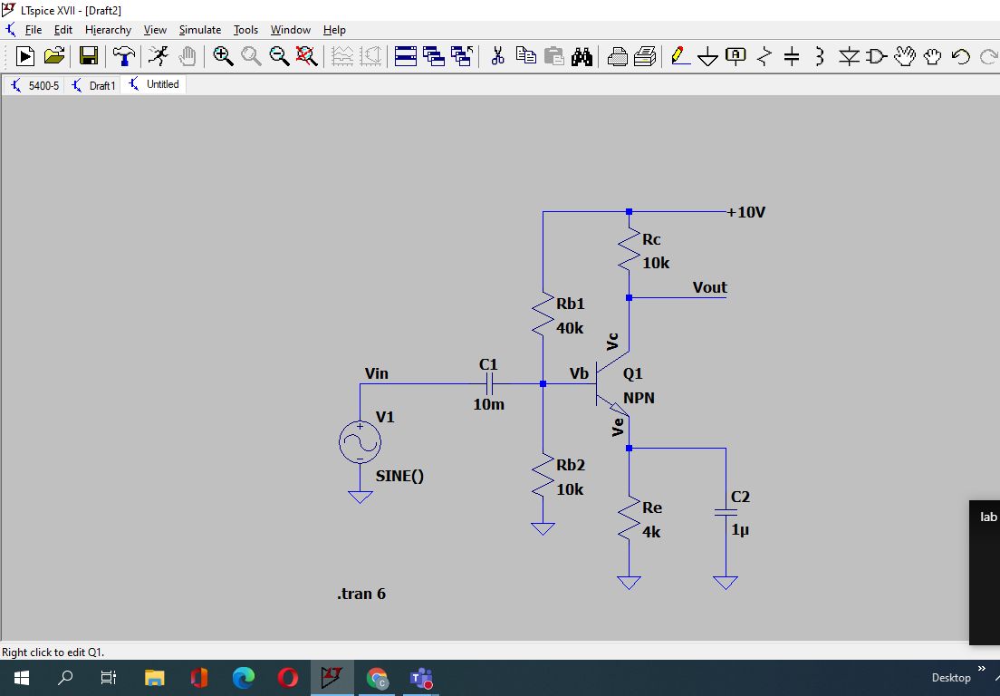Click the Control Panel hammer icon
This screenshot has width=1000, height=696.
point(124,56)
